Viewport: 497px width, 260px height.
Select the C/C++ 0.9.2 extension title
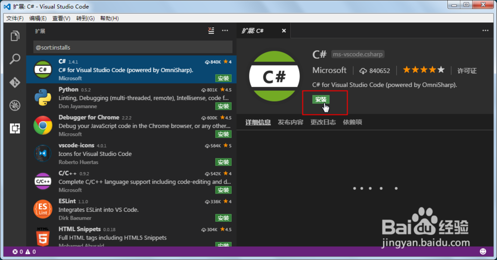click(x=68, y=173)
